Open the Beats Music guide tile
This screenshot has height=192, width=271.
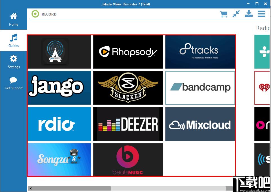128,160
